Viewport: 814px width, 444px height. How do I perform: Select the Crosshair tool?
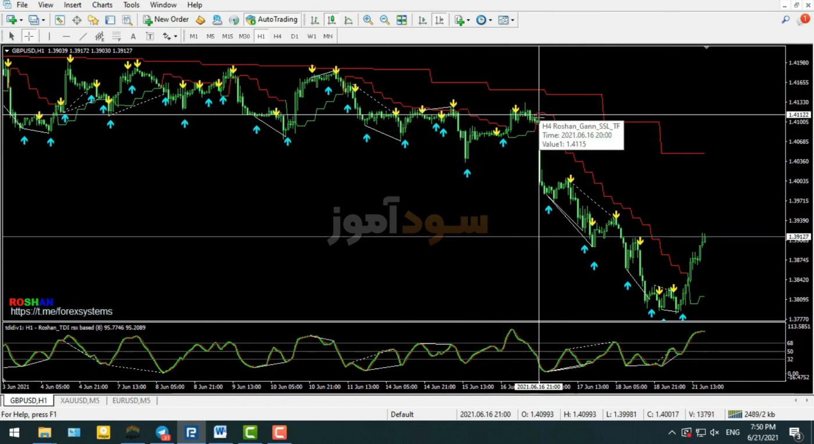coord(28,36)
